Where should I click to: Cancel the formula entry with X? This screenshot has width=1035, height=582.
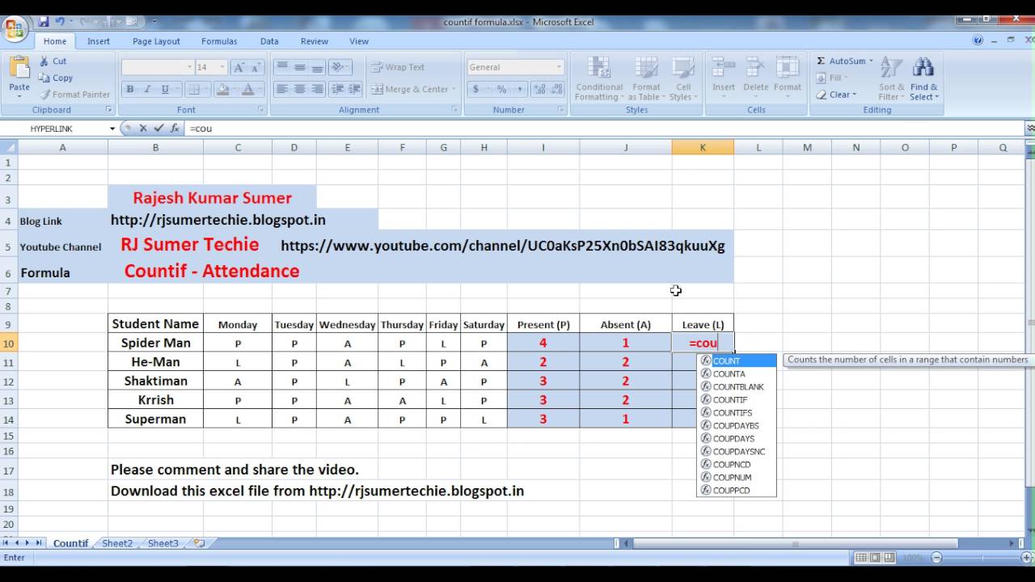[143, 129]
